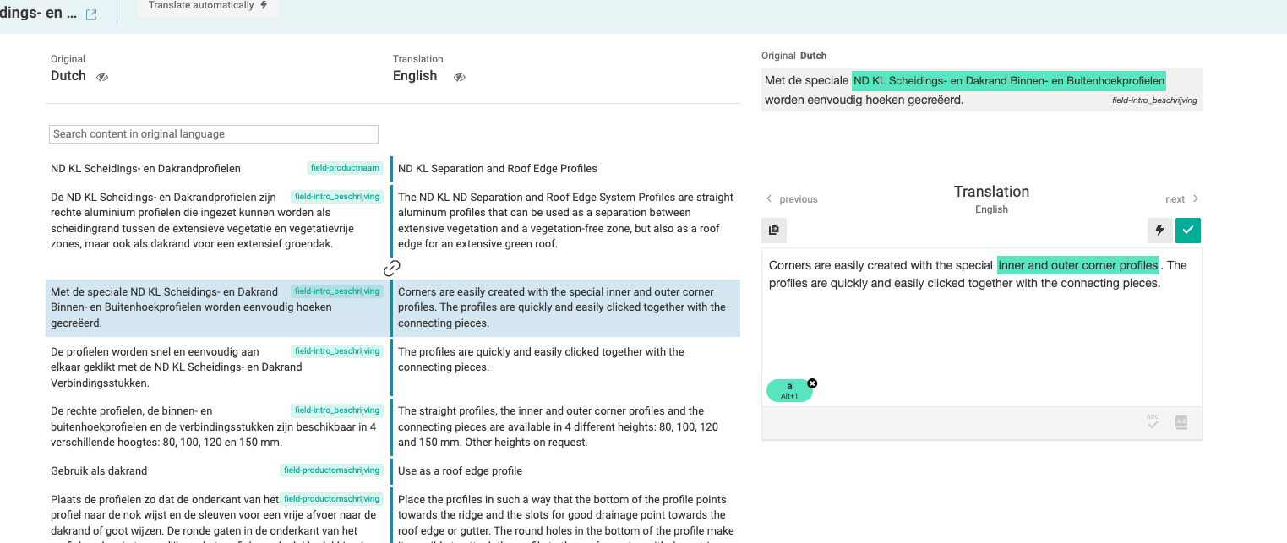Screen dimensions: 1287x543
Task: Run the ABC spell check icon
Action: [1153, 421]
